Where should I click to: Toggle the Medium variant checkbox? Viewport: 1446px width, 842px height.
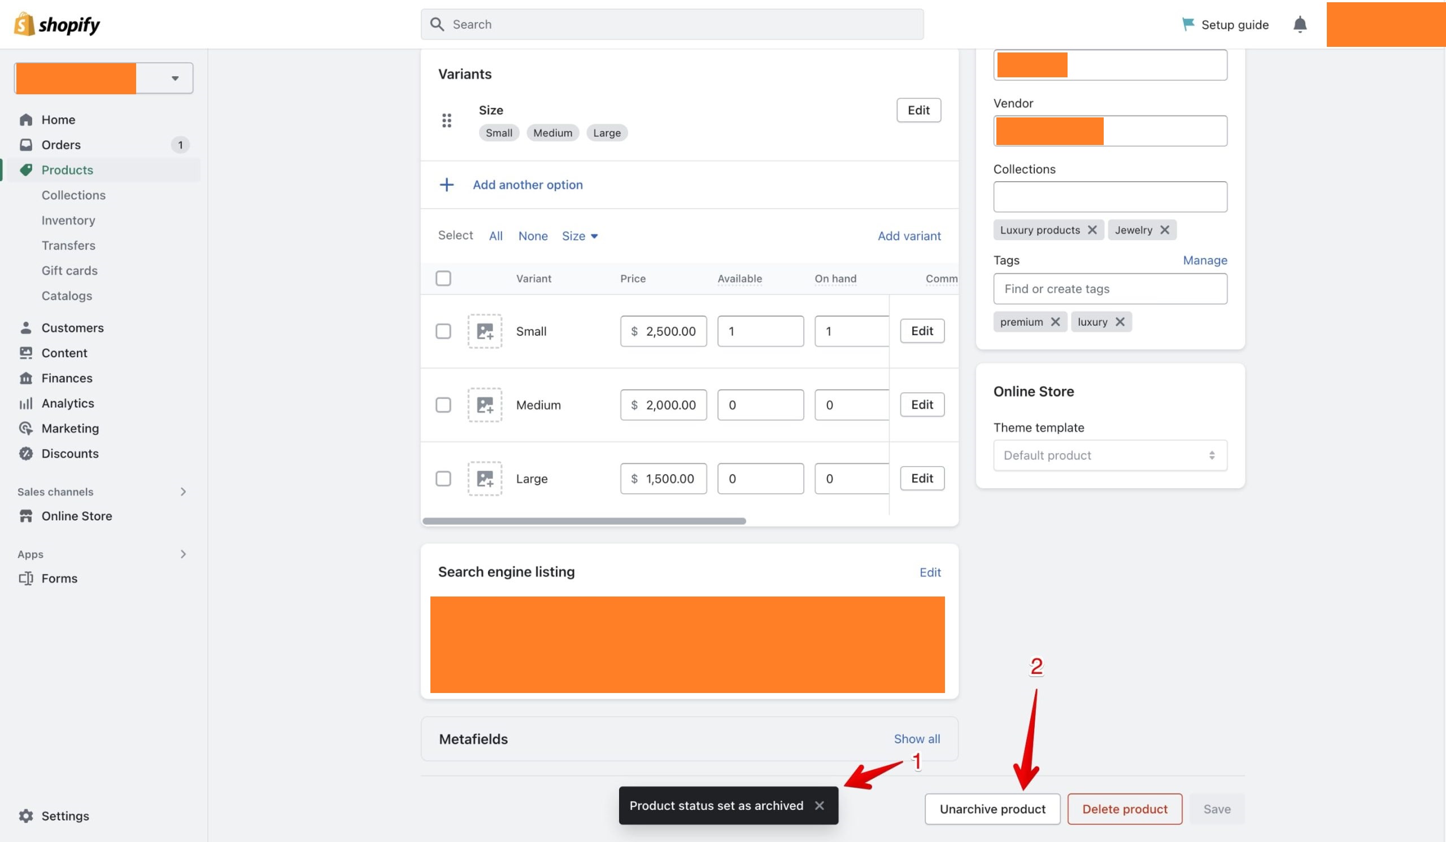443,405
